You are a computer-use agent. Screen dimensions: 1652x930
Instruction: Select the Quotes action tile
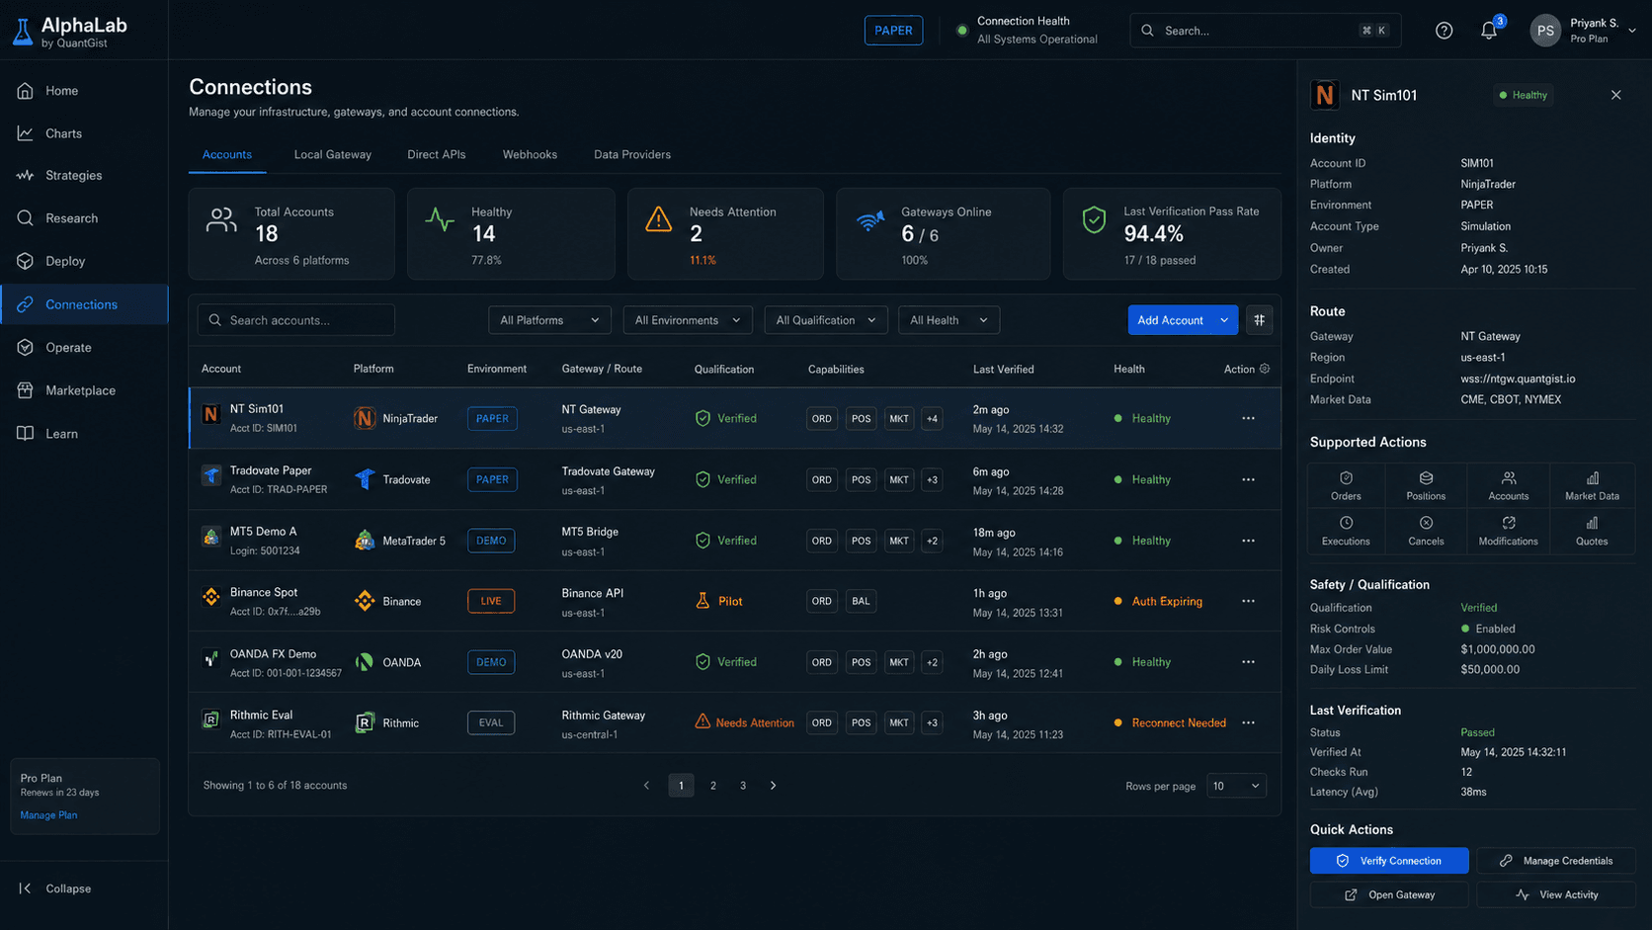pos(1592,531)
